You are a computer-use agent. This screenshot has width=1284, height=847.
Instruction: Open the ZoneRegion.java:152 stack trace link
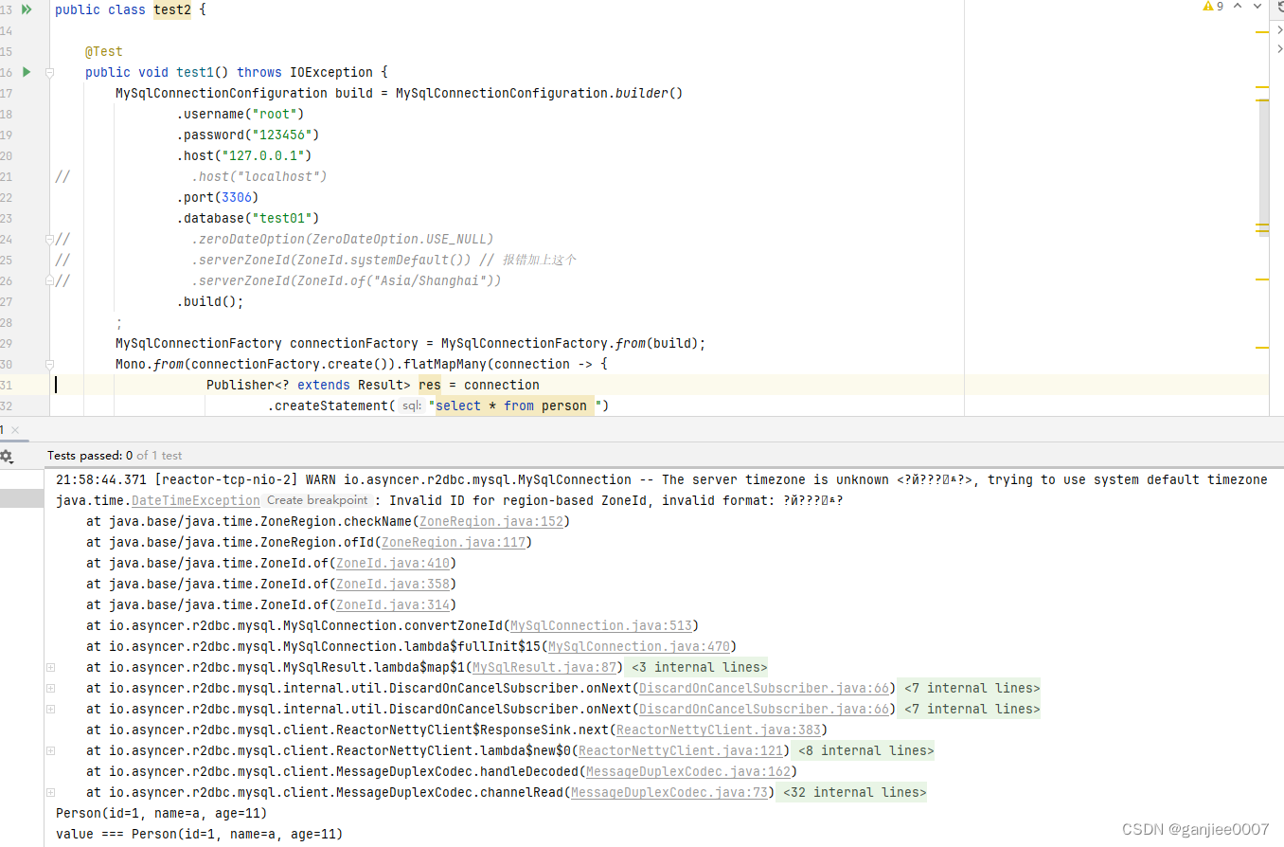click(x=490, y=521)
